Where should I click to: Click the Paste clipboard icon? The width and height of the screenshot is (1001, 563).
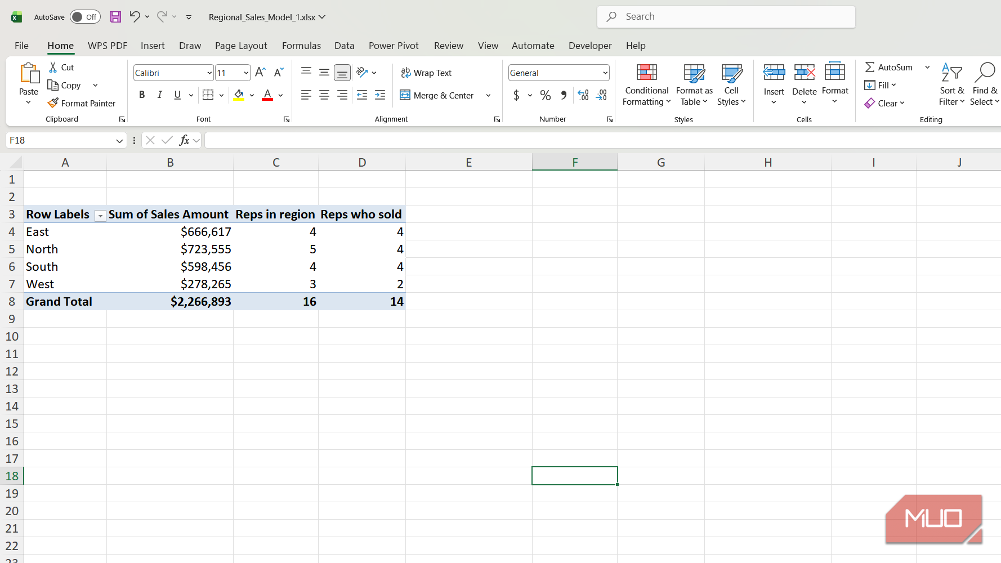(29, 73)
